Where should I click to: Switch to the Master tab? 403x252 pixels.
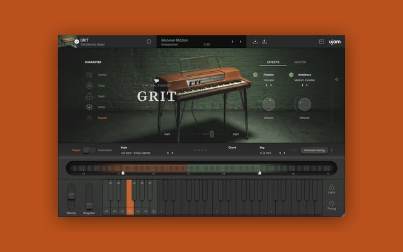point(300,62)
